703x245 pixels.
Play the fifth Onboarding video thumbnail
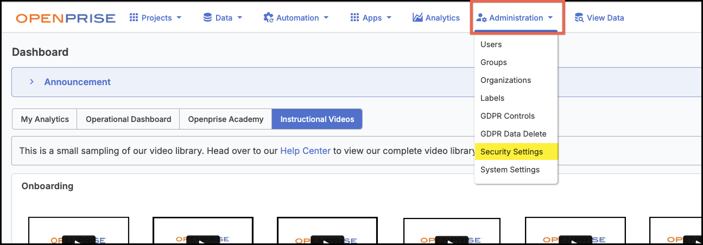[575, 231]
